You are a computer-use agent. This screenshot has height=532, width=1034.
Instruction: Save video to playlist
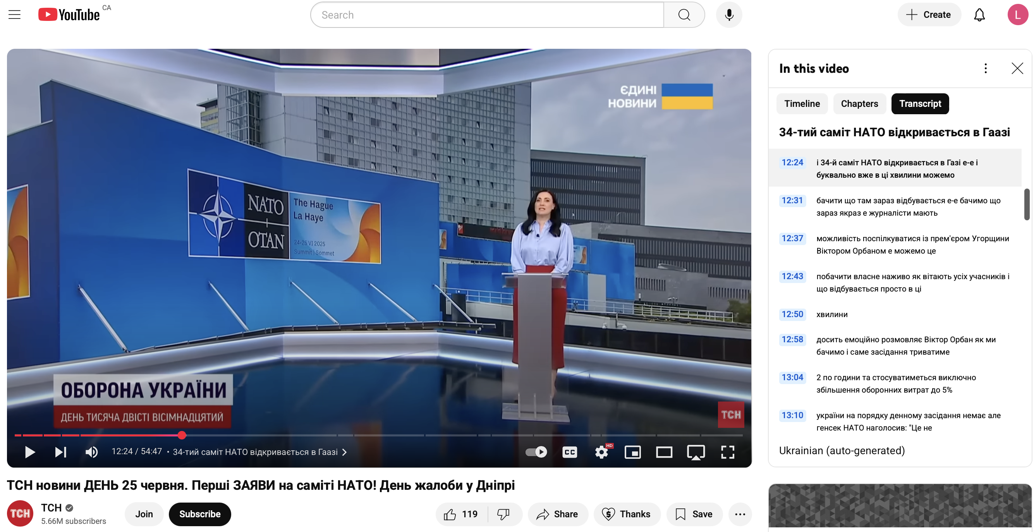[x=694, y=514]
